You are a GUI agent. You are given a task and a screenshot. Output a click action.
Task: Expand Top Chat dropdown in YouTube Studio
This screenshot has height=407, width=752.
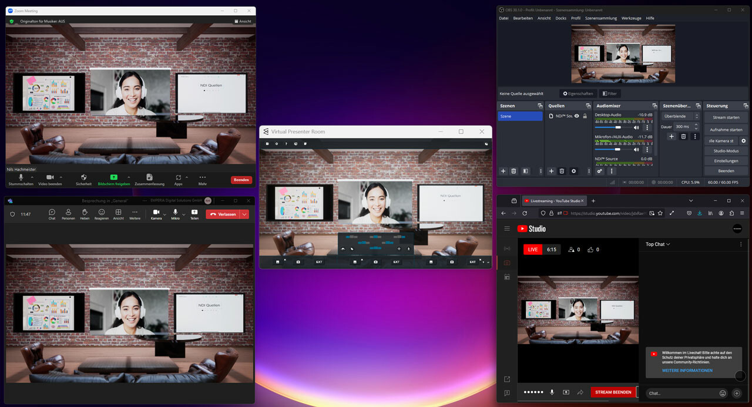(x=658, y=244)
